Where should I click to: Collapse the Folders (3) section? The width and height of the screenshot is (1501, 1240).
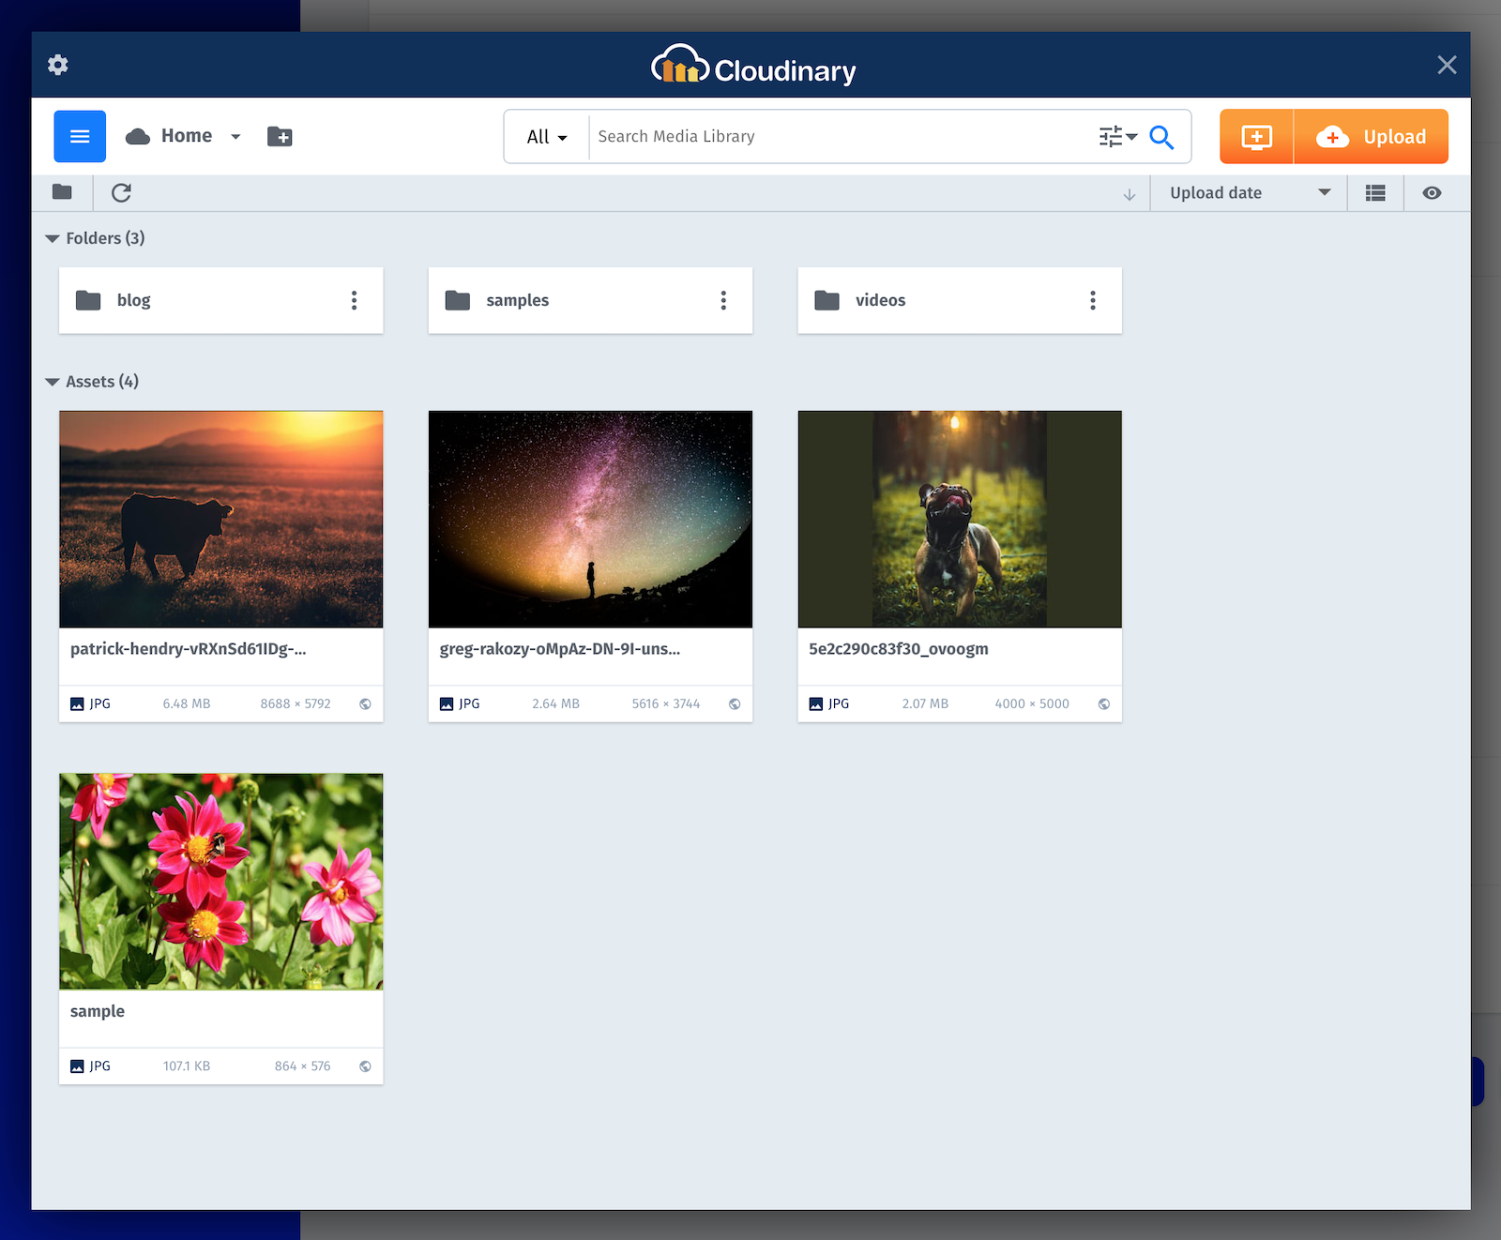[x=53, y=239]
